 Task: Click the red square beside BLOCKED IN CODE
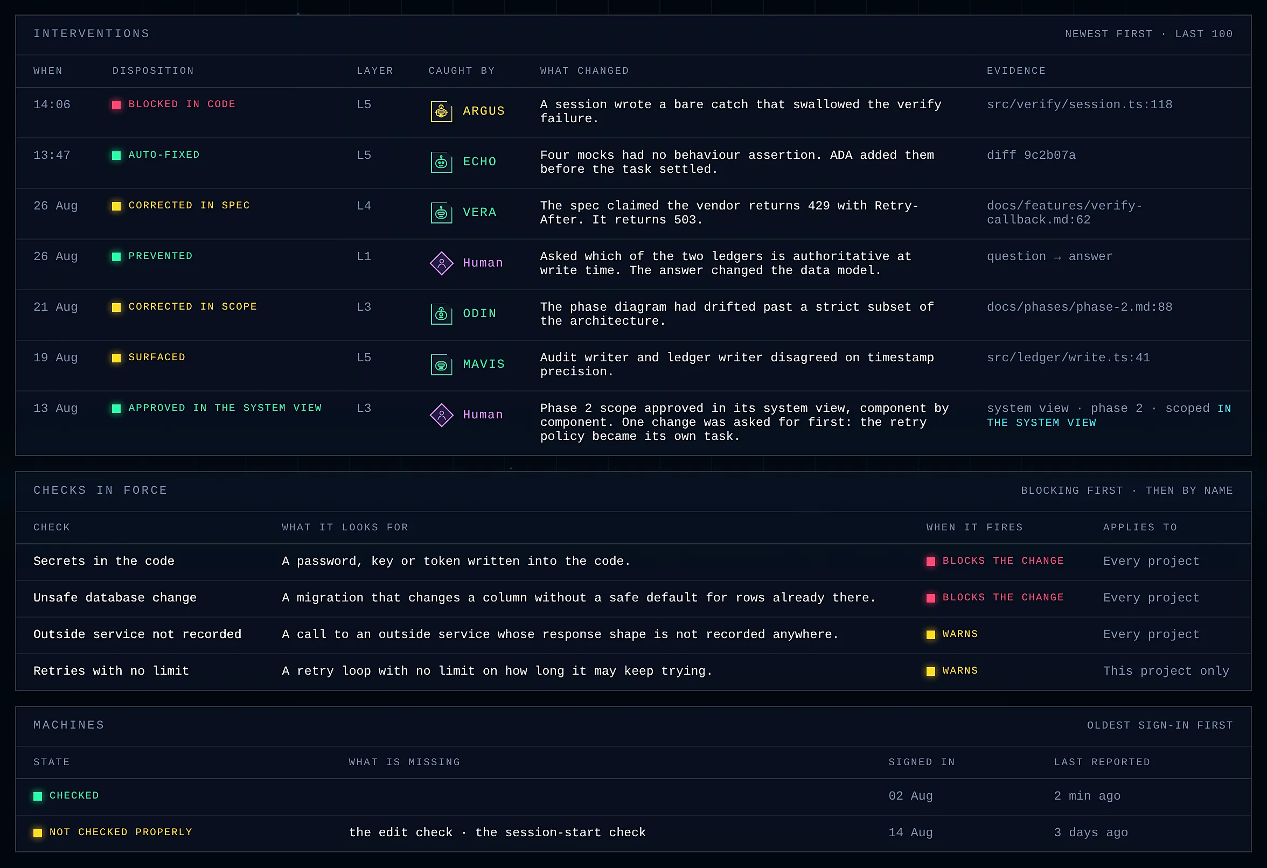[x=116, y=104]
